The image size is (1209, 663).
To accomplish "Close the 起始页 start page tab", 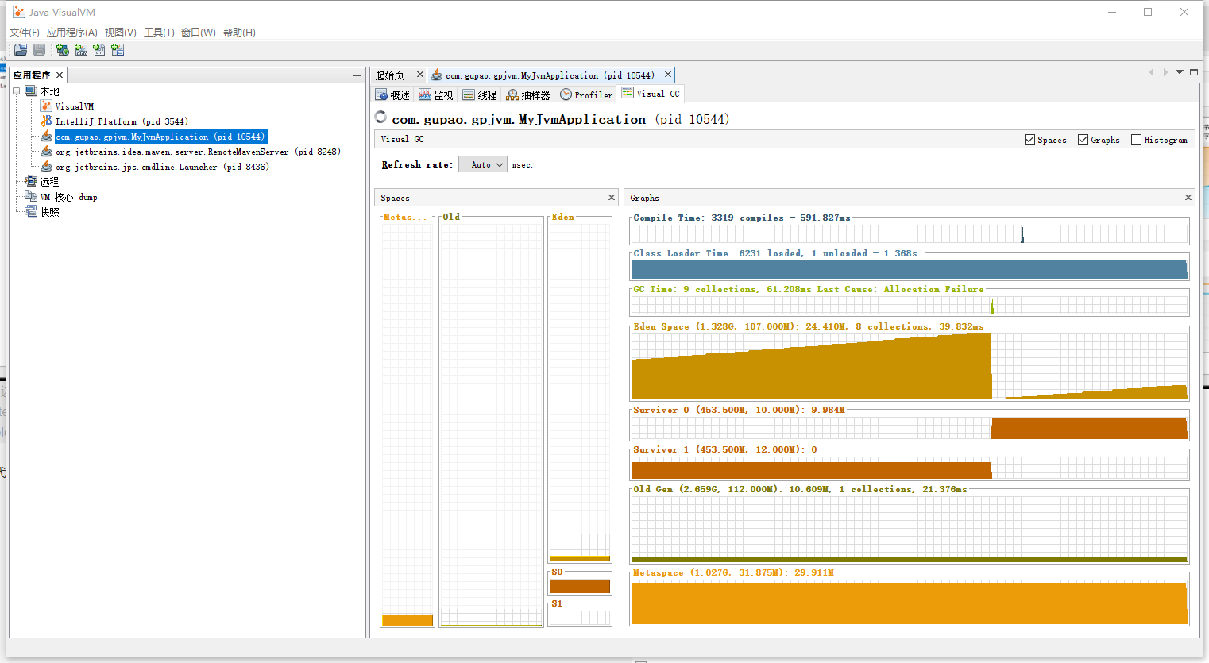I will (x=420, y=75).
